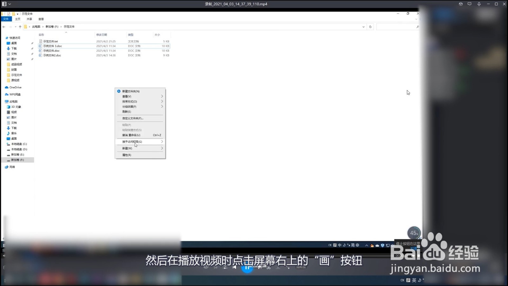
Task: Select the file 示范文件.txt
Action: [x=50, y=41]
